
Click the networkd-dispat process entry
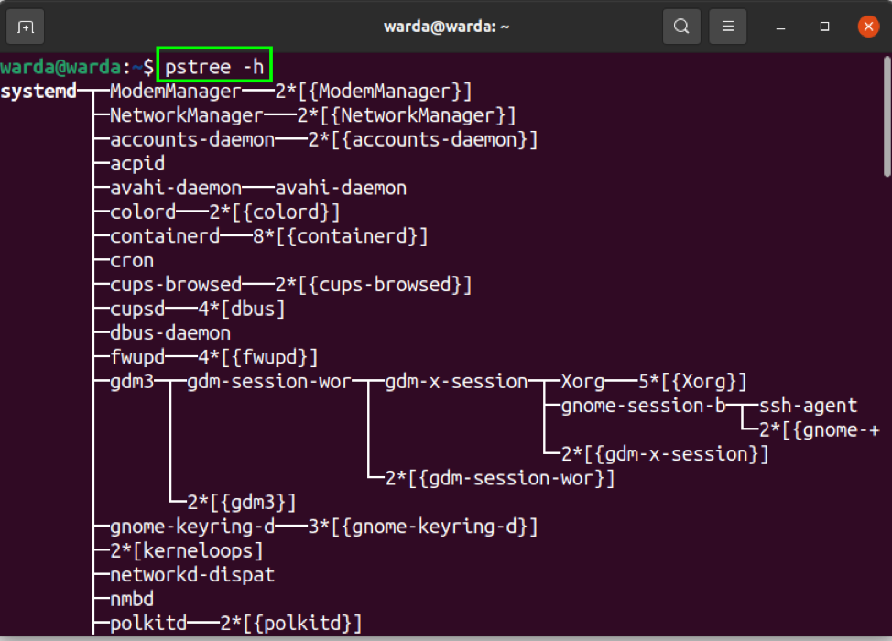coord(192,574)
